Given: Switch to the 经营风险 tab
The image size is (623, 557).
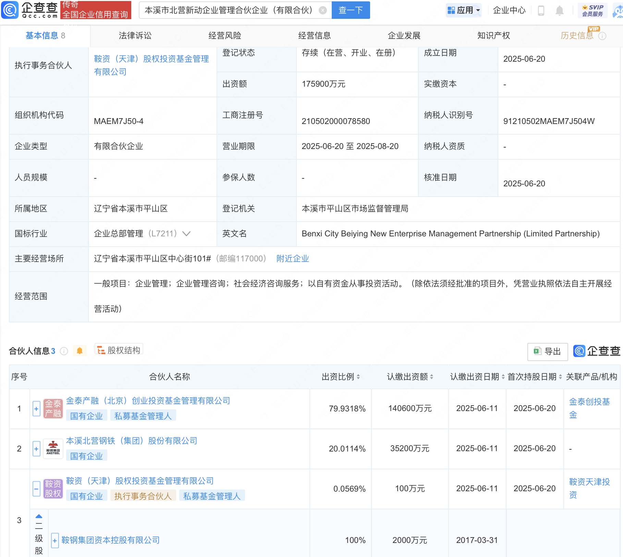Looking at the screenshot, I should [x=225, y=36].
